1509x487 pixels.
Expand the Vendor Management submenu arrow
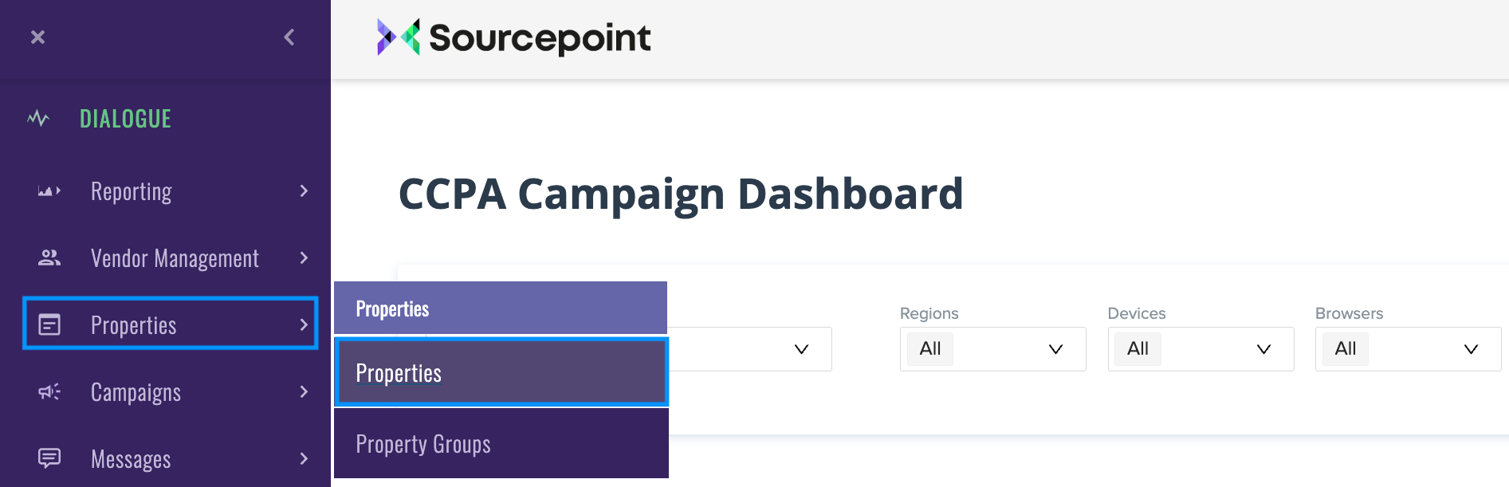pyautogui.click(x=304, y=257)
